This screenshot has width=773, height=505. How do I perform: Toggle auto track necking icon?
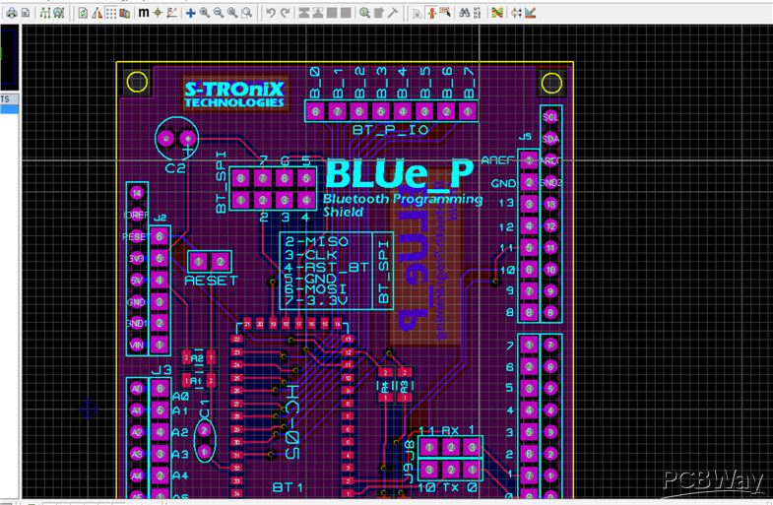431,13
